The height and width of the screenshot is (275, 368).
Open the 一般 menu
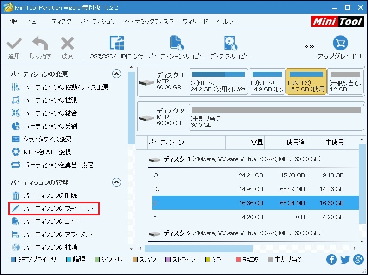pos(11,22)
